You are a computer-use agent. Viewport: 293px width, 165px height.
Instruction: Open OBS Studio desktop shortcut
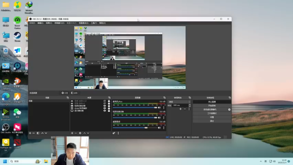(x=5, y=129)
